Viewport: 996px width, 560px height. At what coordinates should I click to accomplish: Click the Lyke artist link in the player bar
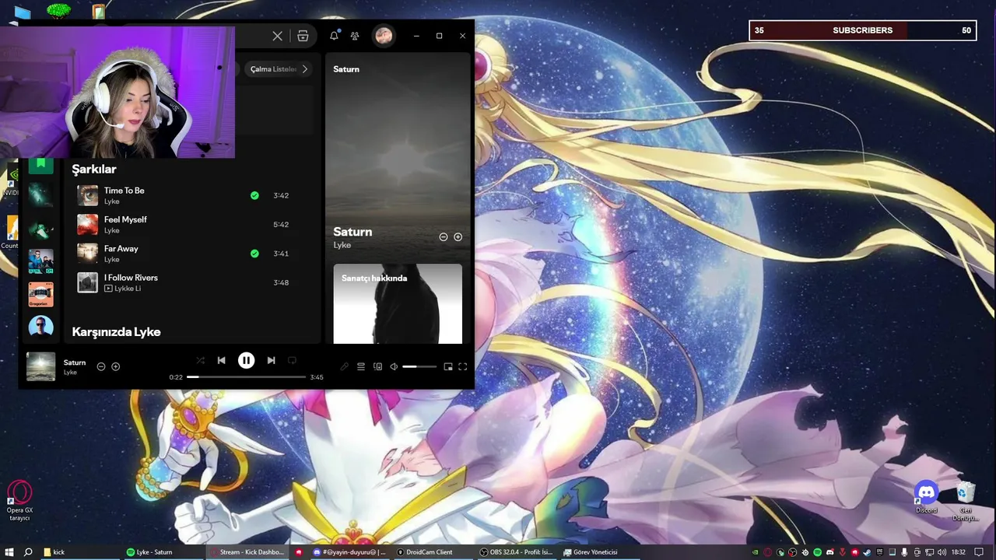coord(70,373)
